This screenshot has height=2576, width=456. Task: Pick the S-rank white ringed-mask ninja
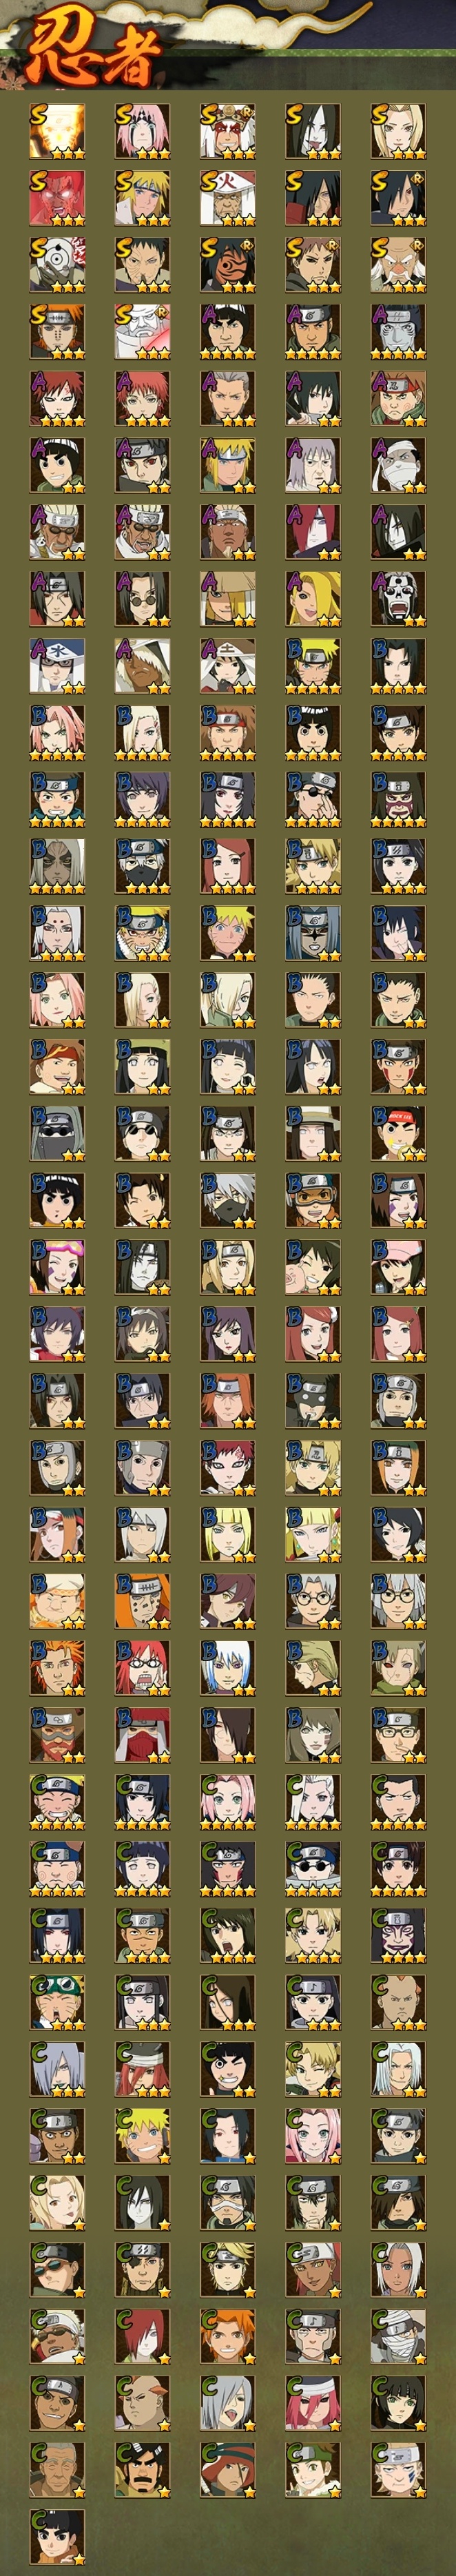(x=57, y=265)
